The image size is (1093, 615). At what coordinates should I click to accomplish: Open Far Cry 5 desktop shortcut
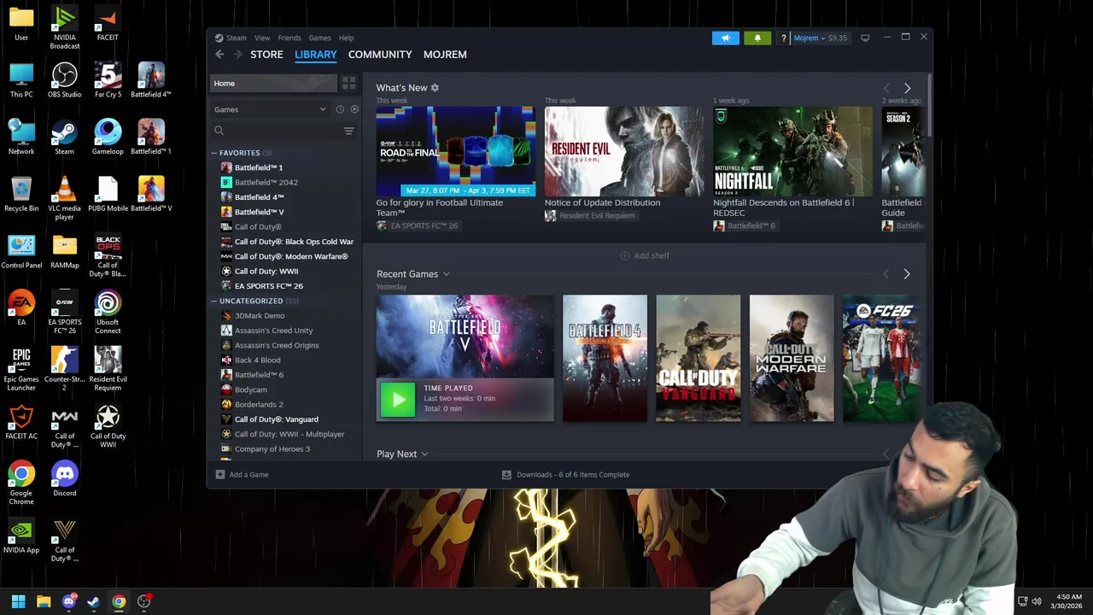coord(108,80)
